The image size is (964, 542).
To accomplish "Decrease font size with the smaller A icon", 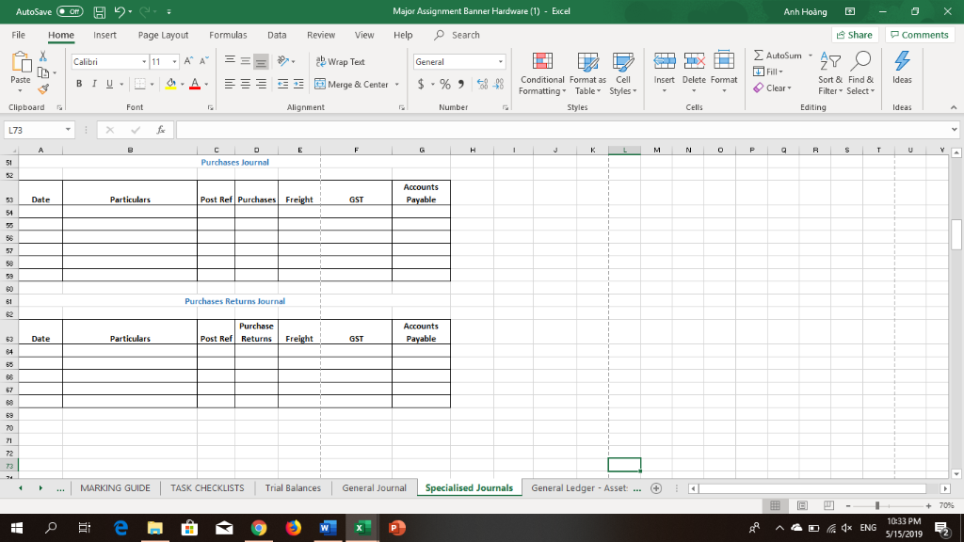I will pyautogui.click(x=204, y=61).
